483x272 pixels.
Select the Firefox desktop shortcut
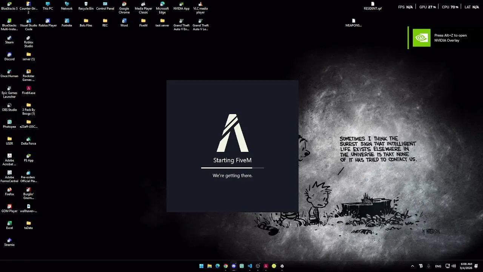pyautogui.click(x=9, y=192)
